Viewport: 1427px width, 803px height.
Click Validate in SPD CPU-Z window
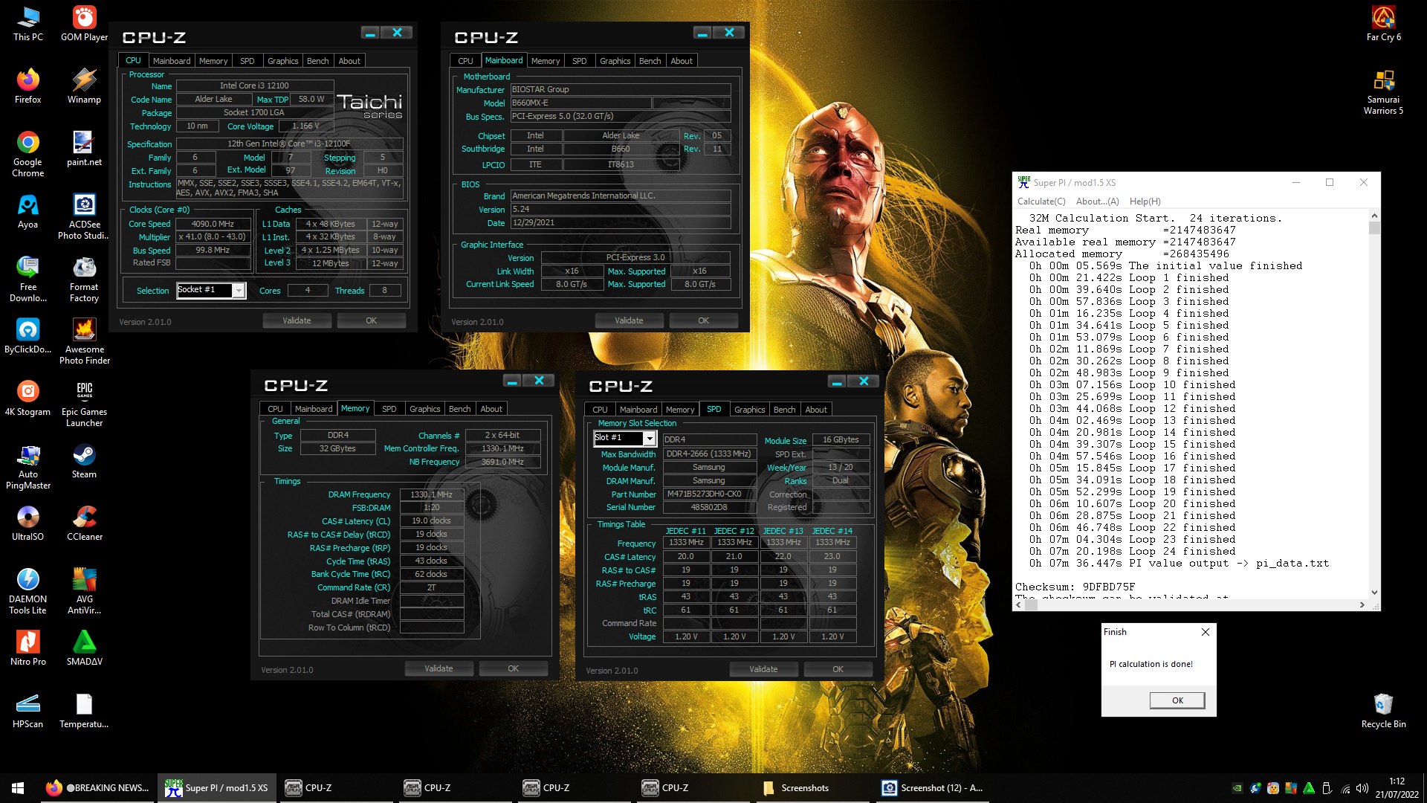click(x=763, y=669)
